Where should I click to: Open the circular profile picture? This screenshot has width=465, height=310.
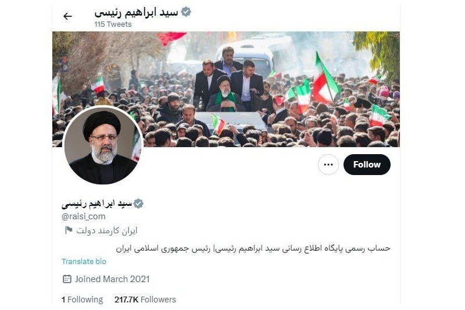click(x=103, y=145)
